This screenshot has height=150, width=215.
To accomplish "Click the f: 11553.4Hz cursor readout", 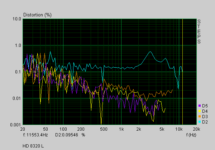I will [35, 135].
